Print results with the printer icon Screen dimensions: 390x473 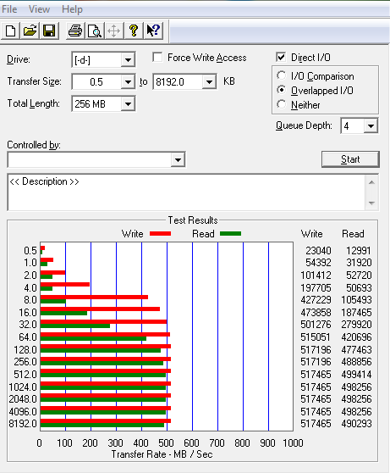coord(75,31)
